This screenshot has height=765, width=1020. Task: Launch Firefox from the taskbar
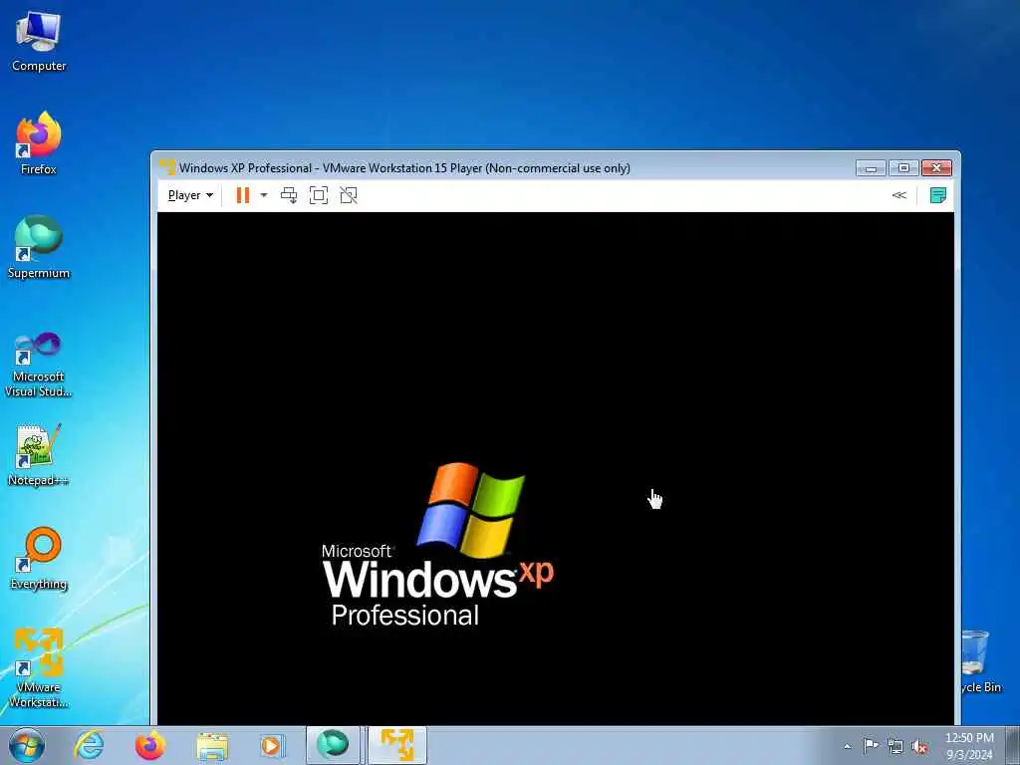pyautogui.click(x=150, y=745)
